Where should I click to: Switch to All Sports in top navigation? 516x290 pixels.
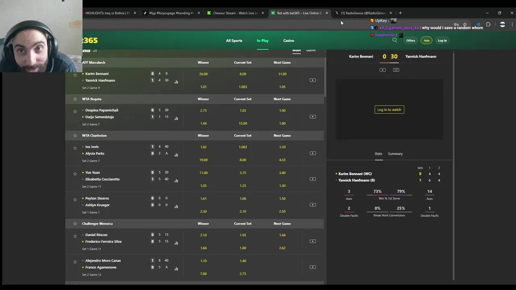pyautogui.click(x=234, y=41)
